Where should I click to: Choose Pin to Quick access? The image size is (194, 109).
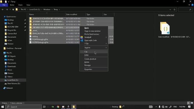(x=94, y=34)
